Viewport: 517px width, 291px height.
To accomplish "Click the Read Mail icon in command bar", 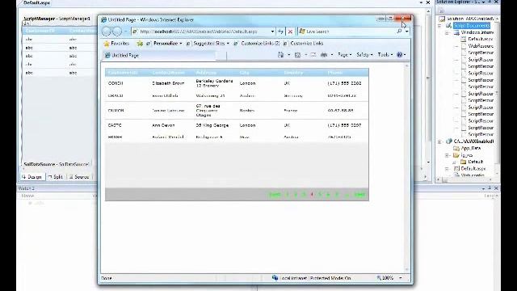I will tap(313, 55).
